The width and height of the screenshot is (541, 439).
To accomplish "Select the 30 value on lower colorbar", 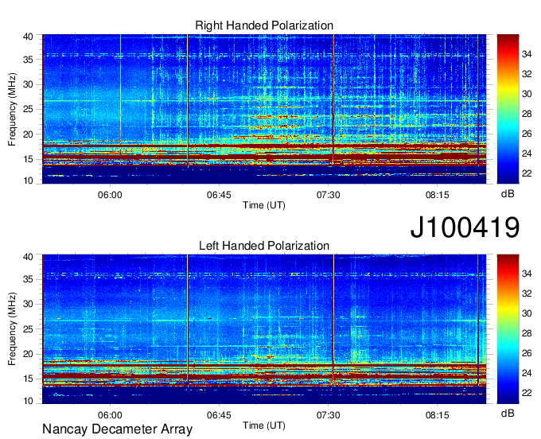I will point(527,313).
